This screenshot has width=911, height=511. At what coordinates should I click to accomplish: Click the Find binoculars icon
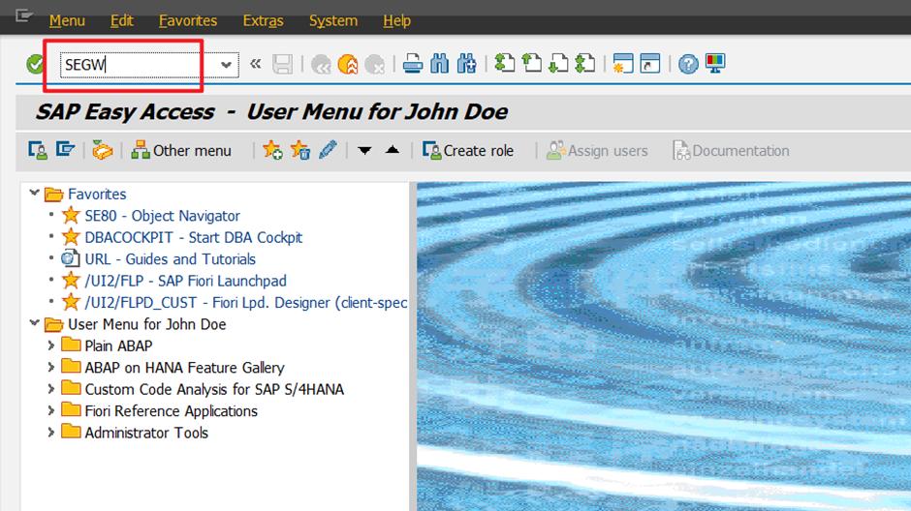coord(440,64)
